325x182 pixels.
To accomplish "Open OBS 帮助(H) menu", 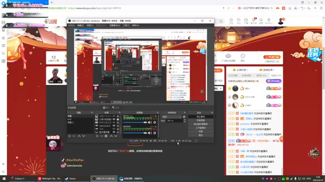I will click(136, 25).
